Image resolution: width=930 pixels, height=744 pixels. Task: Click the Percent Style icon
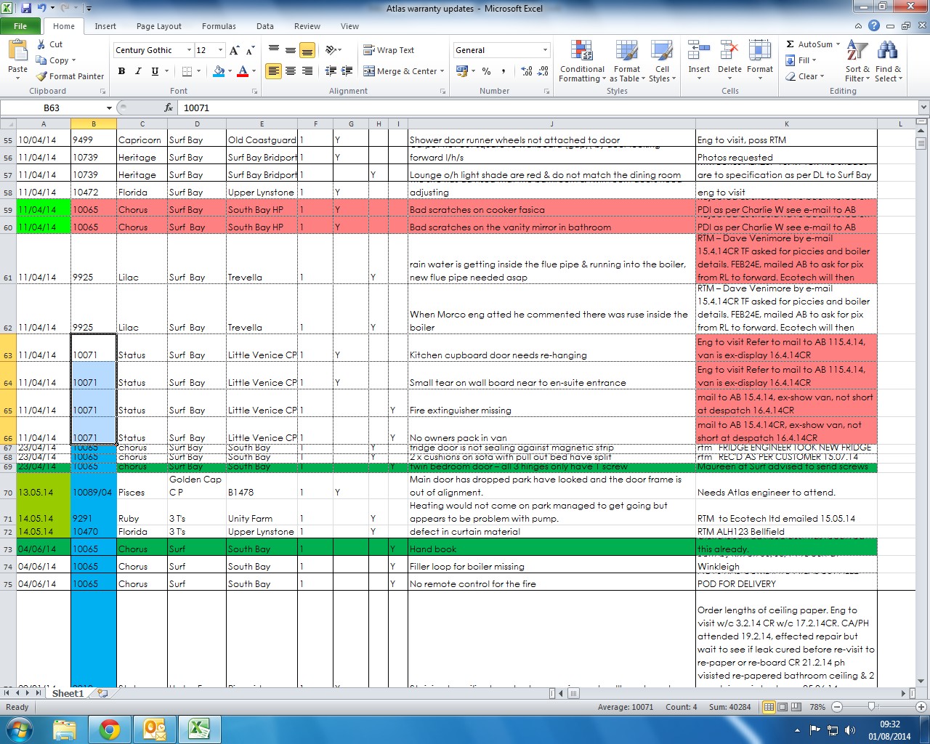(486, 71)
